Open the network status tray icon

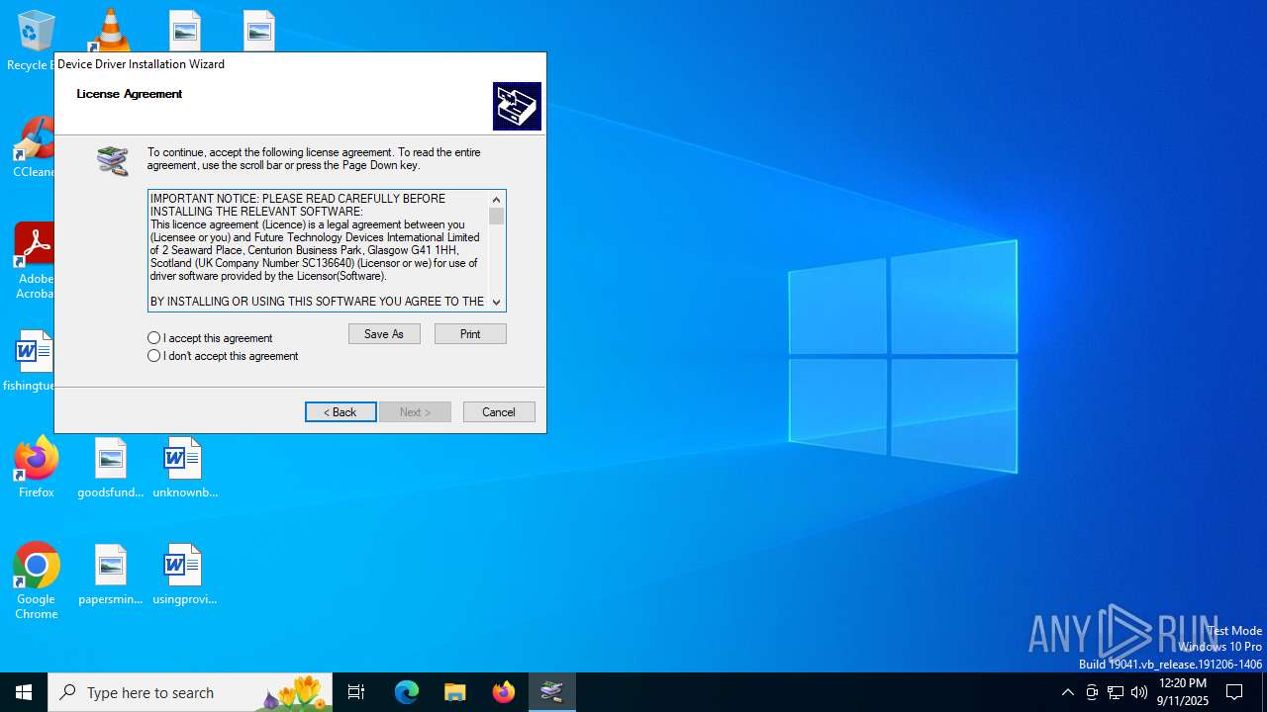click(1116, 692)
